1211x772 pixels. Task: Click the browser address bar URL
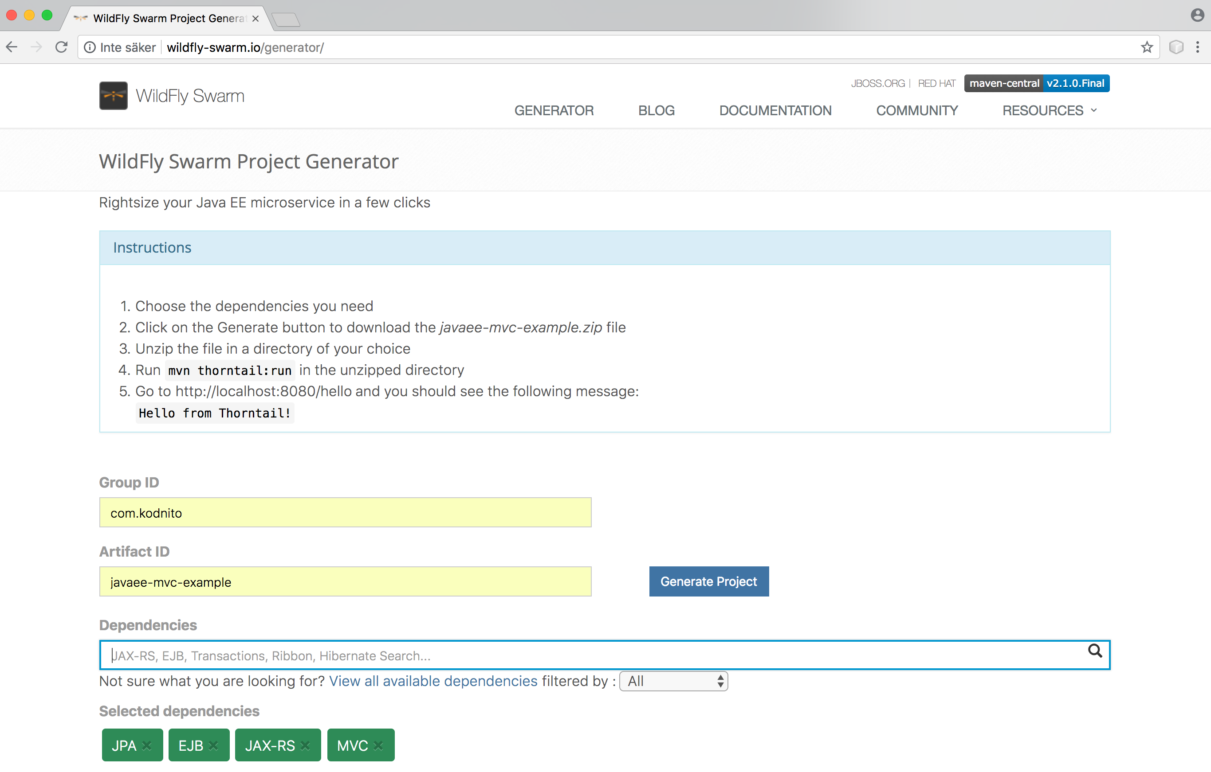(x=245, y=47)
